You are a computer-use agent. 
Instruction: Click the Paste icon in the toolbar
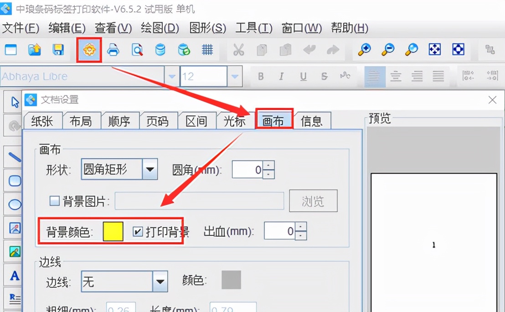pos(285,50)
